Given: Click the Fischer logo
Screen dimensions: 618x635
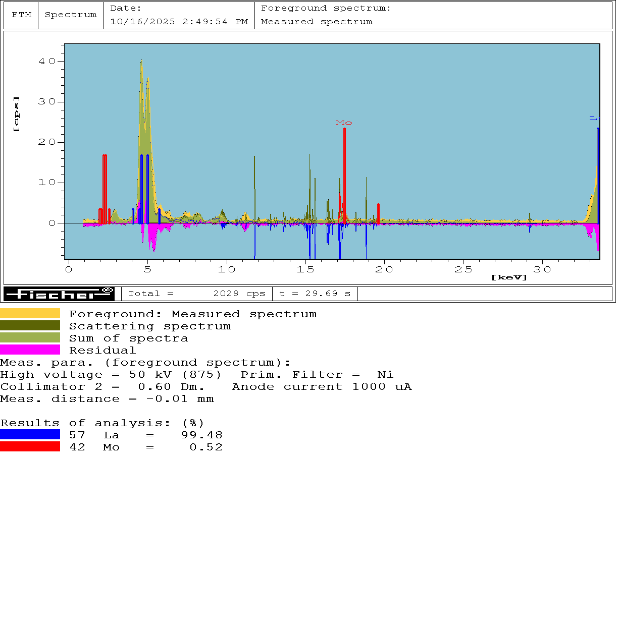Looking at the screenshot, I should [59, 294].
